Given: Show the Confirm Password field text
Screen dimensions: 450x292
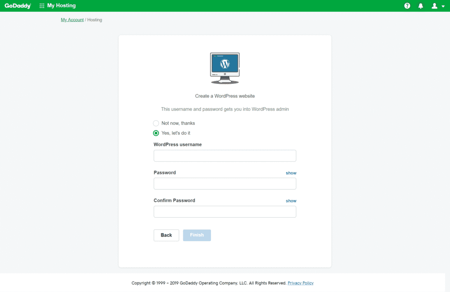Looking at the screenshot, I should (291, 201).
